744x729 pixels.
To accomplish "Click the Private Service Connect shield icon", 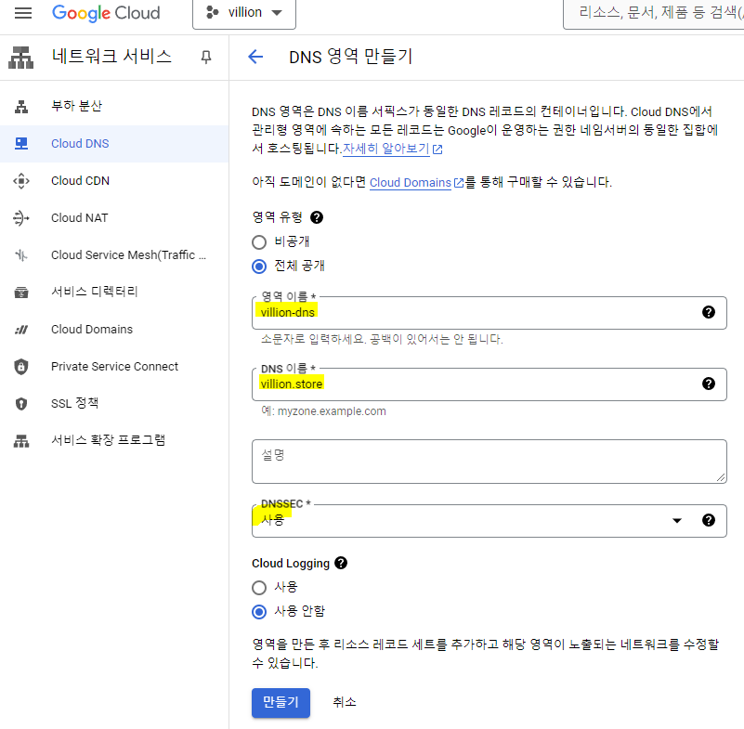I will point(21,367).
